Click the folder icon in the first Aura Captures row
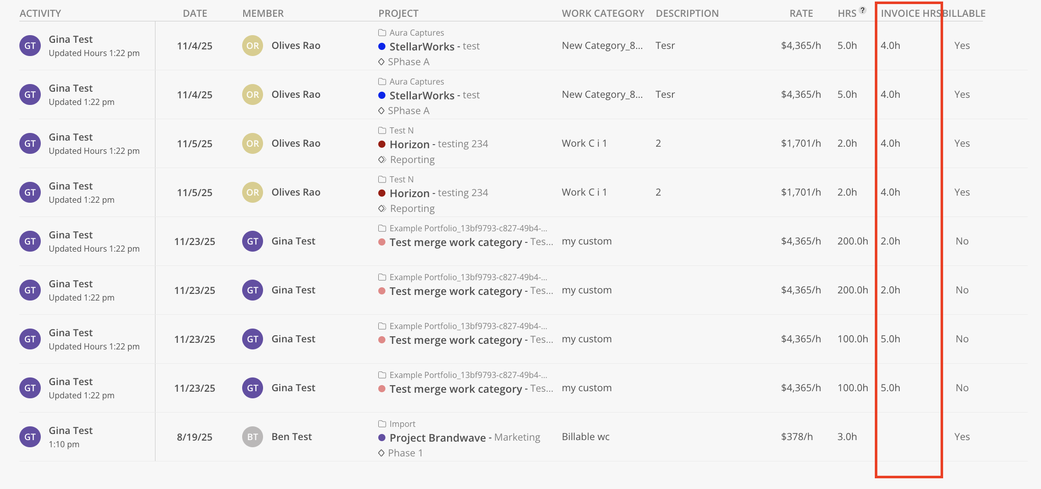 pos(382,33)
